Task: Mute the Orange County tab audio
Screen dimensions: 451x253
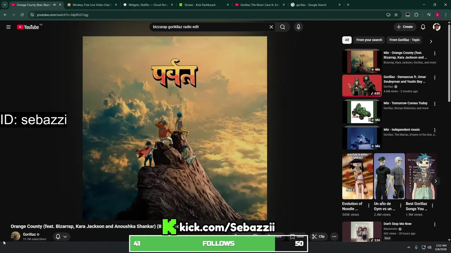Action: tap(54, 5)
